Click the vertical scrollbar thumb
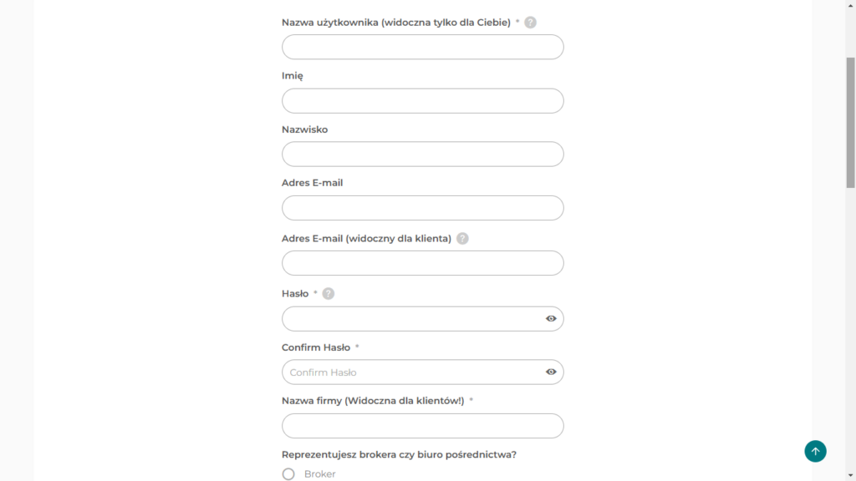Screen dimensions: 856x481 tap(850, 123)
